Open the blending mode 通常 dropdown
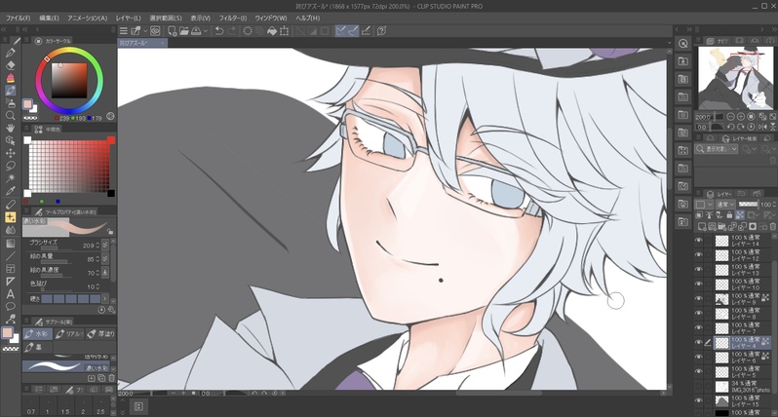 (x=725, y=205)
